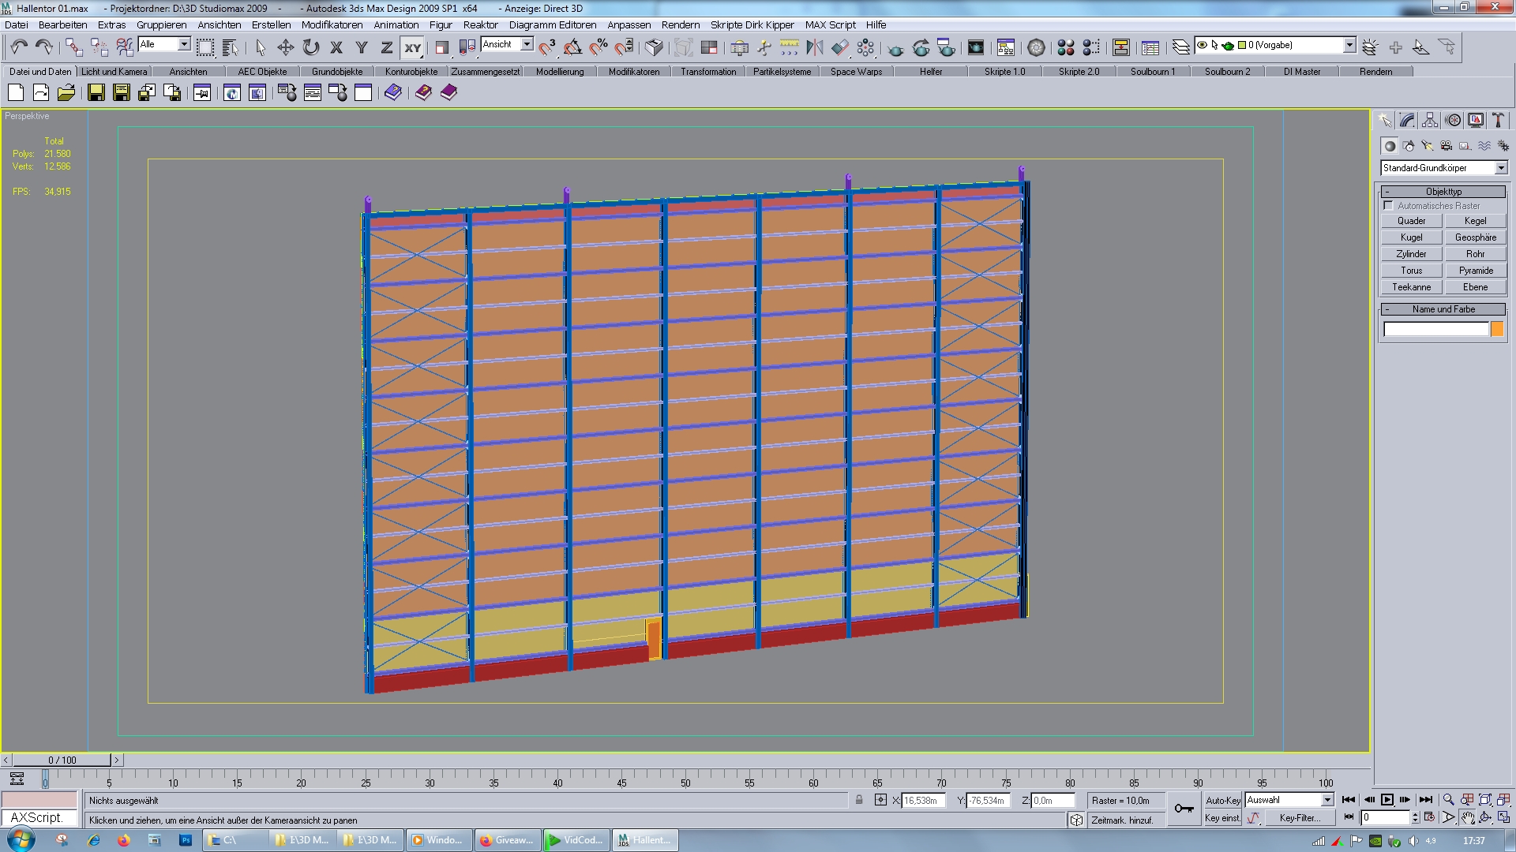Viewport: 1516px width, 852px height.
Task: Select the Pan view hand tool
Action: point(1467,818)
